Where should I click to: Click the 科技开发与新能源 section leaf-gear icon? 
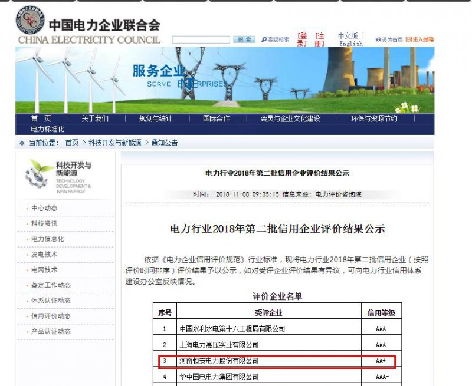pos(40,174)
